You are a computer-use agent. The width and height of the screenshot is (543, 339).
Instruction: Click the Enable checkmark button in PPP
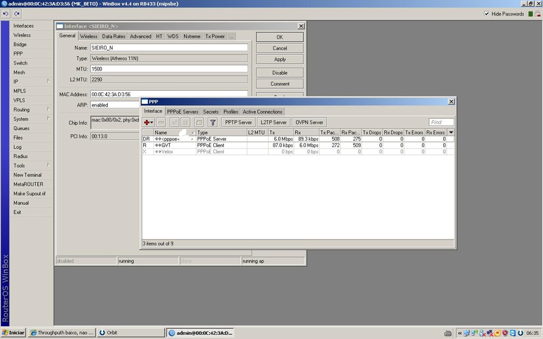(x=174, y=123)
